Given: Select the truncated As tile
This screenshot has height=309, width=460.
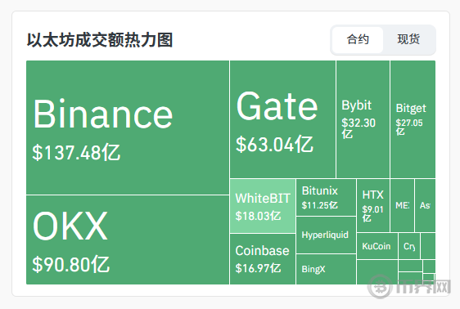Looking at the screenshot, I should pos(426,205).
